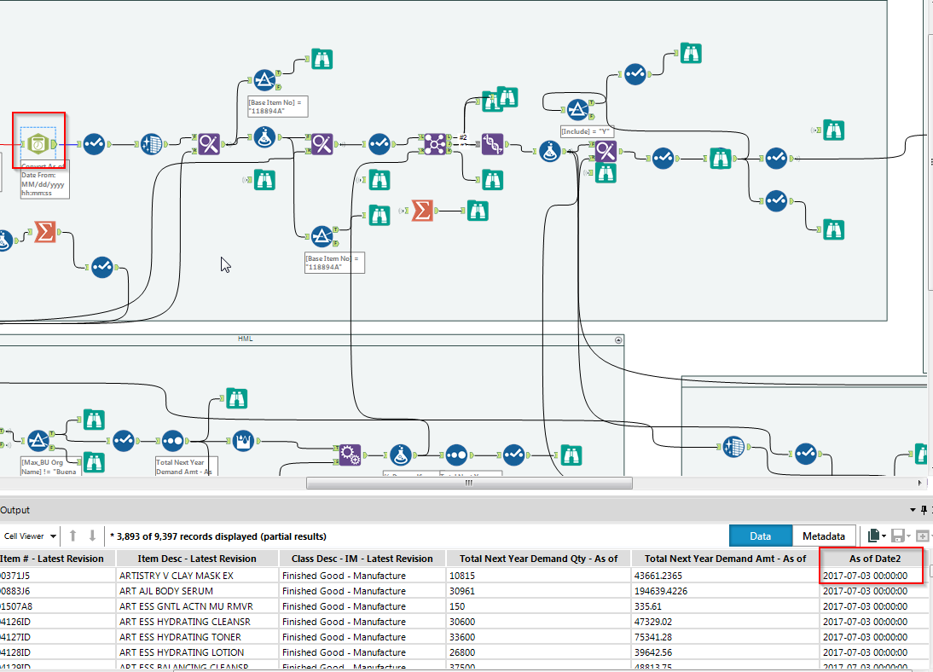Select the Data tab
Screen dimensions: 933x672
click(x=760, y=536)
